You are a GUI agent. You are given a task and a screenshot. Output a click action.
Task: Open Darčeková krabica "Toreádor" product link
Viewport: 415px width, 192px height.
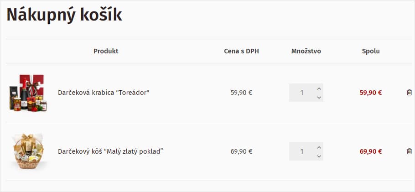(104, 93)
